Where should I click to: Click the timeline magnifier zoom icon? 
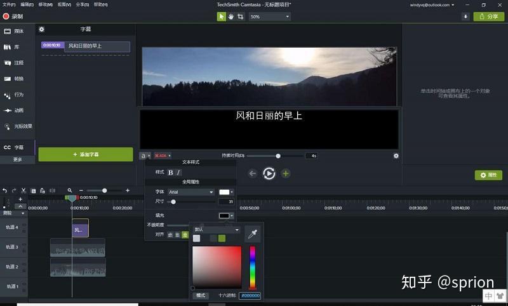coord(70,190)
